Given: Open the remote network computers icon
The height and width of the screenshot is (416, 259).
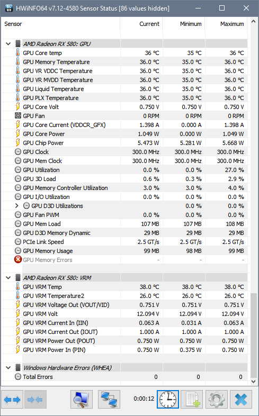Looking at the screenshot, I should click(x=109, y=399).
